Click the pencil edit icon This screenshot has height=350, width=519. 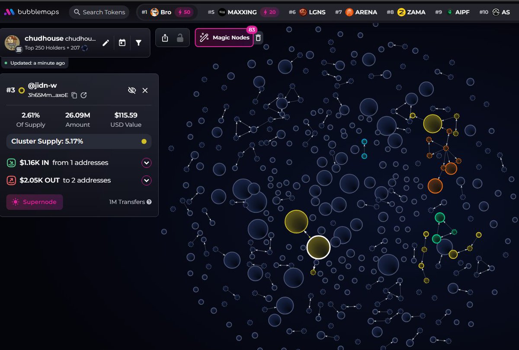click(x=106, y=42)
